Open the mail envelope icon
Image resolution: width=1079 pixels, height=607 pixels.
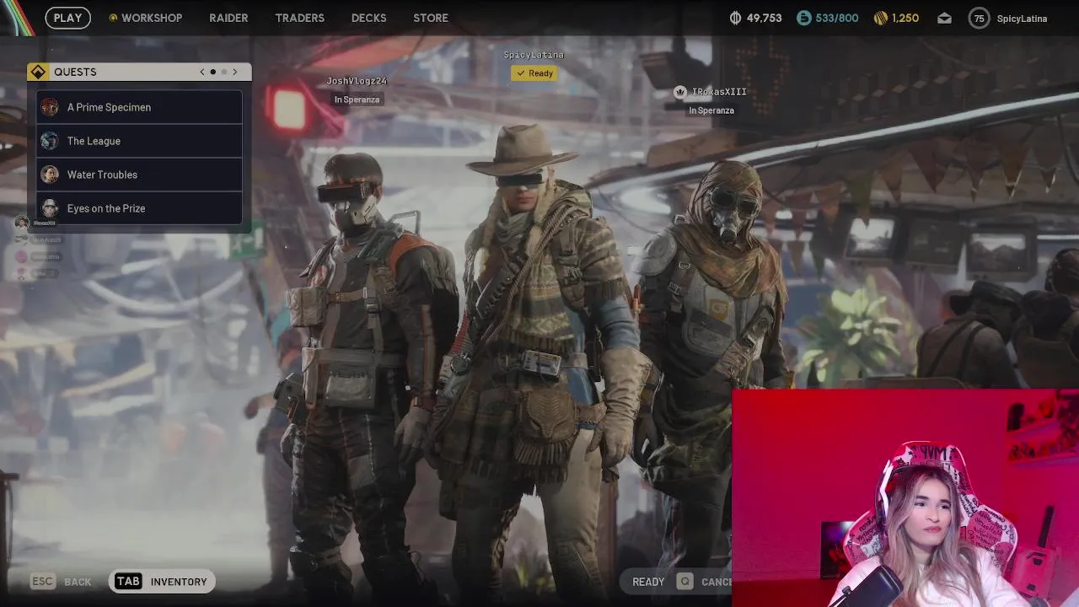(944, 19)
